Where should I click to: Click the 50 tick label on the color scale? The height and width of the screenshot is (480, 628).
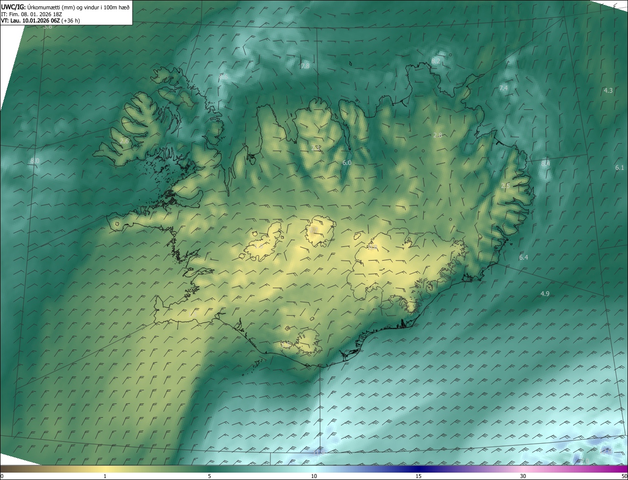click(x=624, y=477)
